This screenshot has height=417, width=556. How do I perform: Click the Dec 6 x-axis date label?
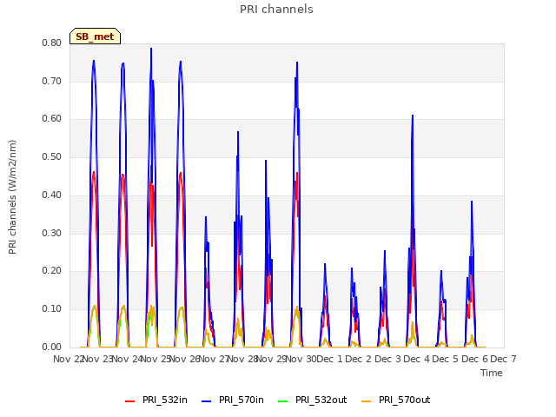pyautogui.click(x=475, y=359)
